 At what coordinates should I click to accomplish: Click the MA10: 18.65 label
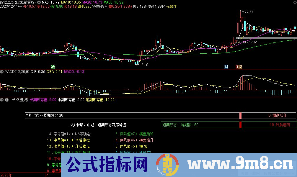(x=71, y=2)
